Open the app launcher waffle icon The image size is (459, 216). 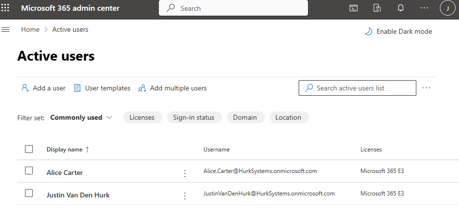point(5,8)
